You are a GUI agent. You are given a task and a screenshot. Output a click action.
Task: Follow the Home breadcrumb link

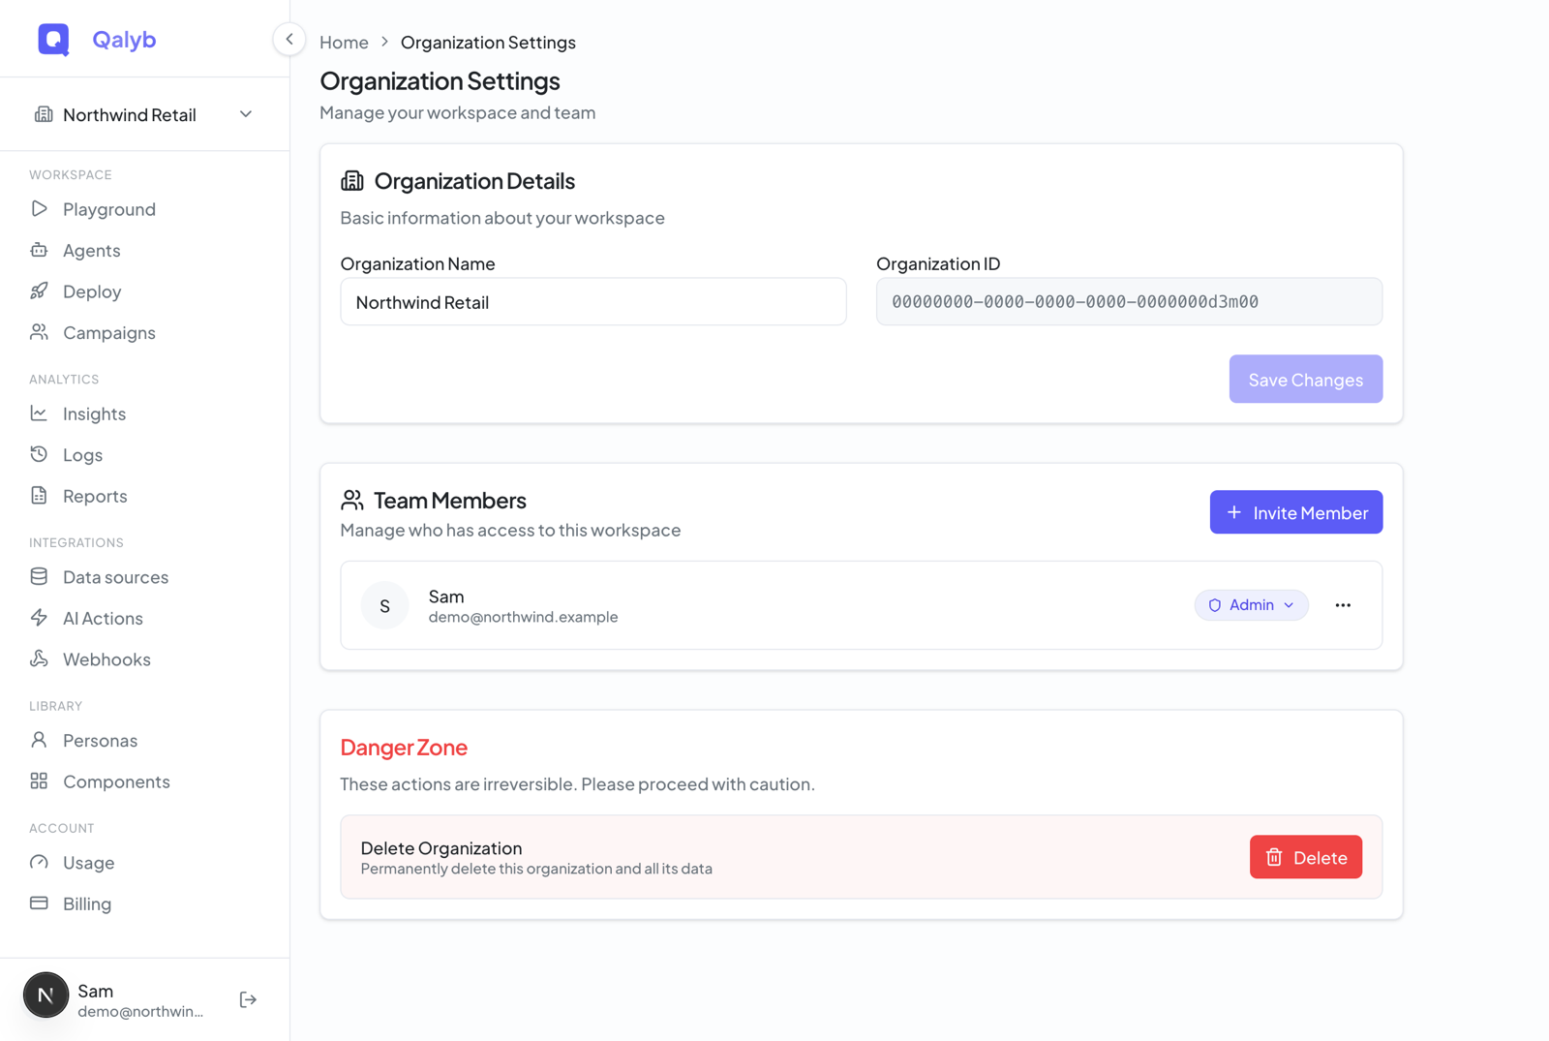pos(344,42)
